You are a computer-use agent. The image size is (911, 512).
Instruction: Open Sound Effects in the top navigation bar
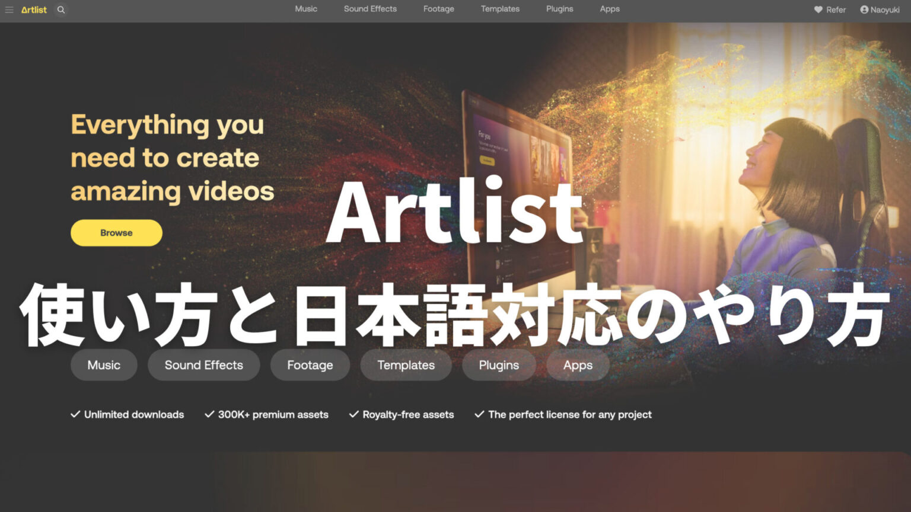(370, 9)
